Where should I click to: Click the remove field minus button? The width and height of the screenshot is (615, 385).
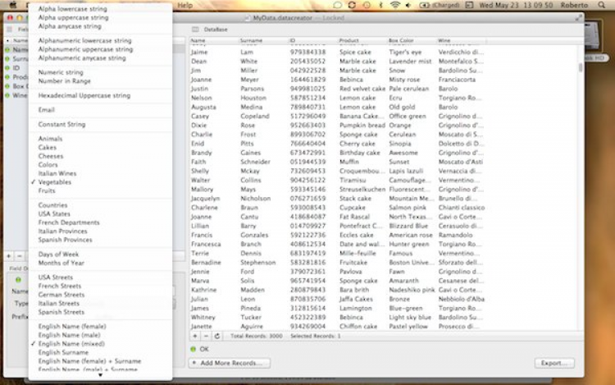click(x=19, y=256)
